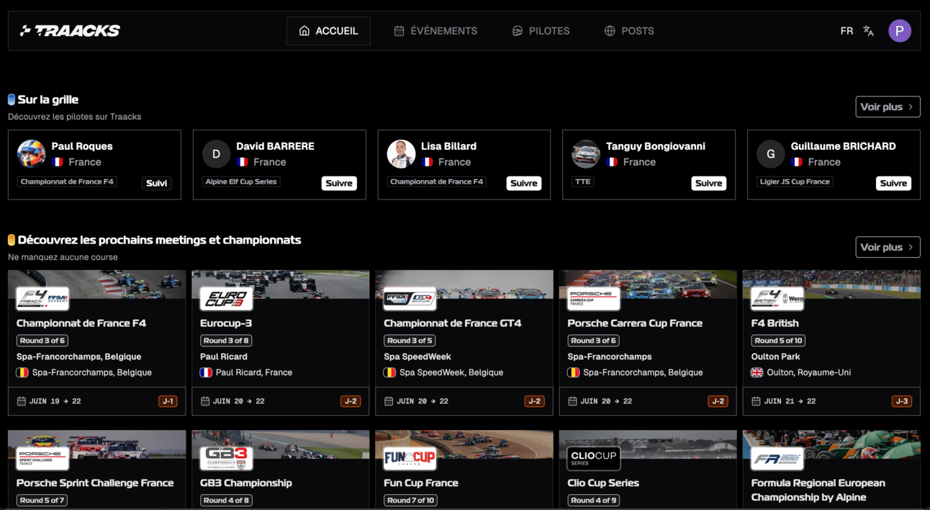
Task: Follow David BARRERE
Action: click(x=339, y=183)
